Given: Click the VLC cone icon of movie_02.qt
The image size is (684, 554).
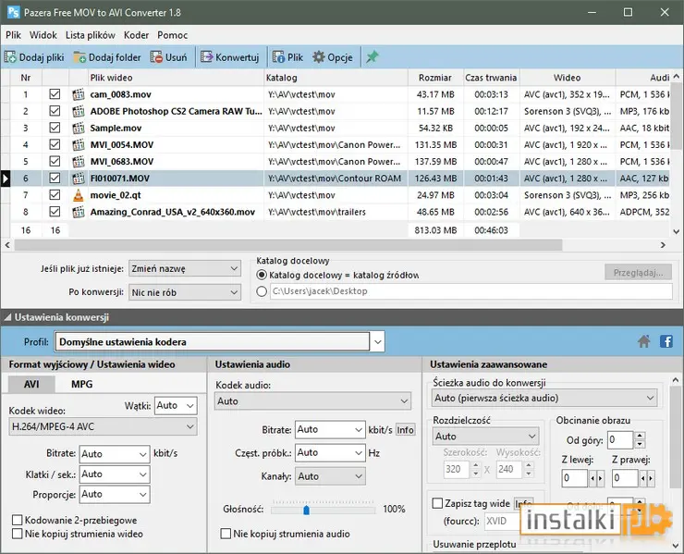Looking at the screenshot, I should (x=78, y=195).
